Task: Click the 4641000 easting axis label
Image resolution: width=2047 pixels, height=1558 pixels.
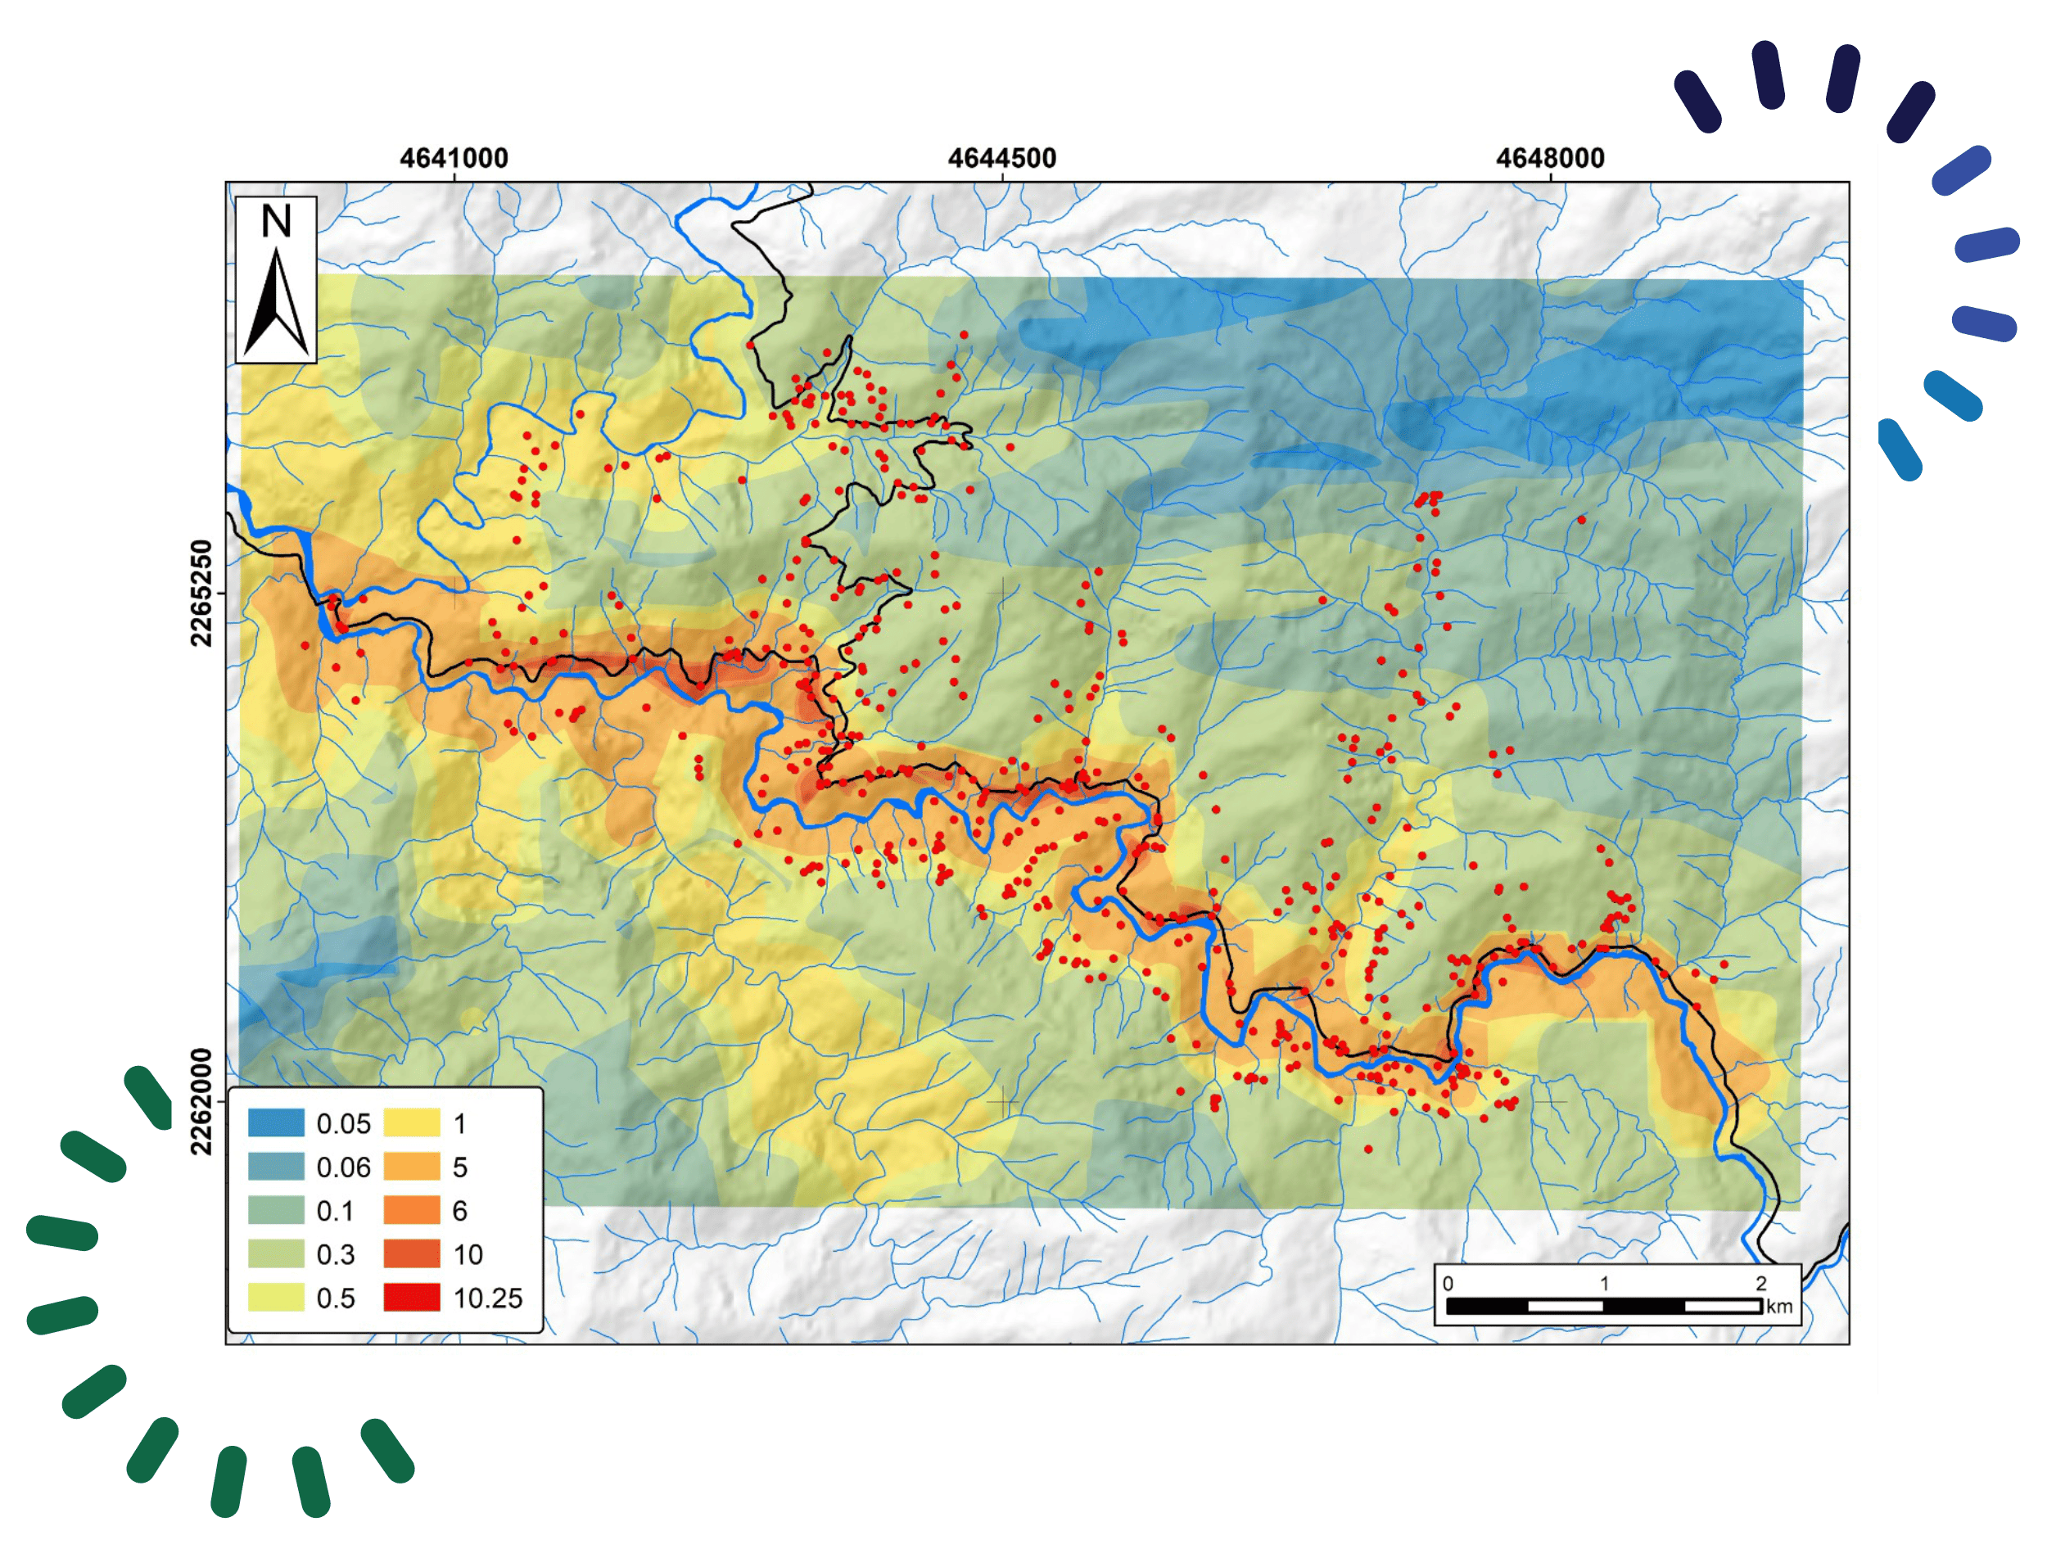Action: [454, 159]
